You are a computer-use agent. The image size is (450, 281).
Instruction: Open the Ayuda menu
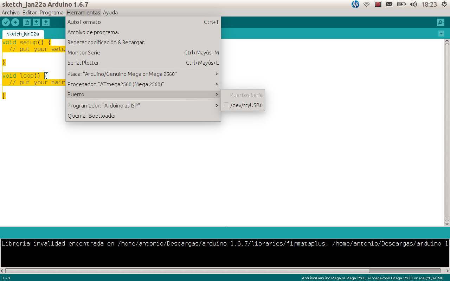point(110,13)
